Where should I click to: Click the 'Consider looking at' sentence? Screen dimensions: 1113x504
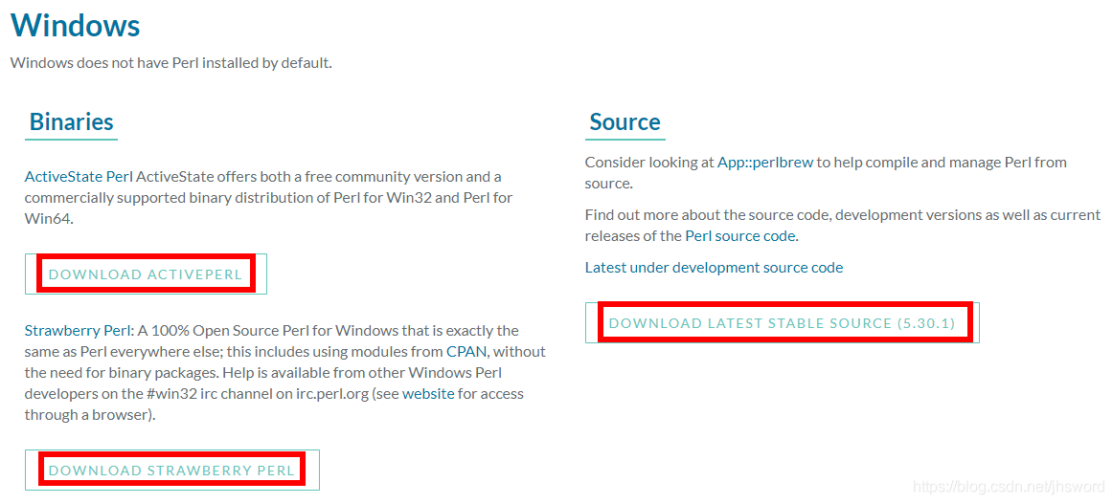tap(650, 162)
